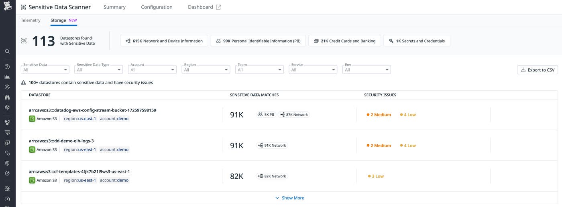Open the clock-arrow recent history sidebar icon
The width and height of the screenshot is (562, 207).
(x=7, y=67)
